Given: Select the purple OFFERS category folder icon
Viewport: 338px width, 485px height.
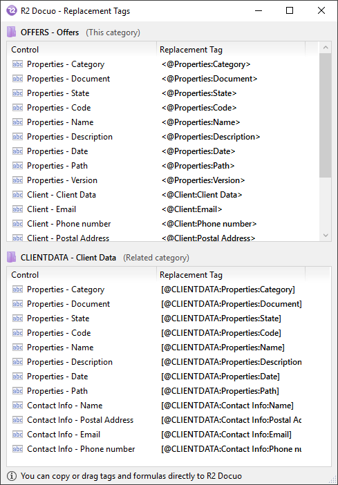Looking at the screenshot, I should (12, 32).
